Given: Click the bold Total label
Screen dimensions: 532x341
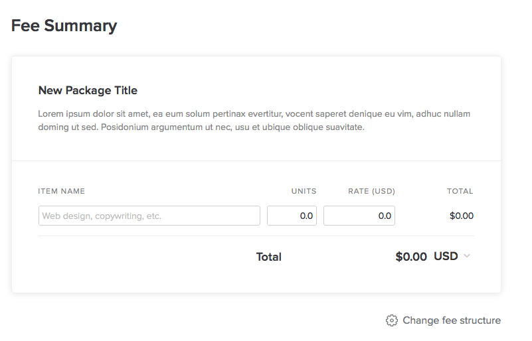Looking at the screenshot, I should (x=269, y=257).
